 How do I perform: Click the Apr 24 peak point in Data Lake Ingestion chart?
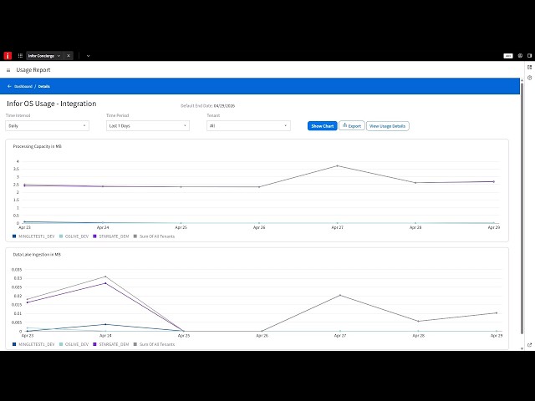click(105, 277)
